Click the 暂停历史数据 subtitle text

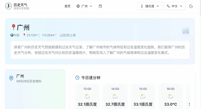pos(22,8)
